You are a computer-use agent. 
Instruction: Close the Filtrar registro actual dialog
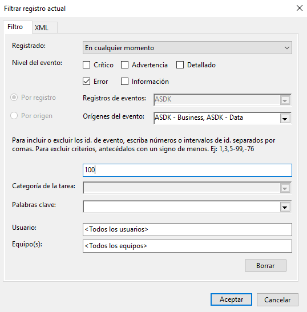(x=300, y=9)
